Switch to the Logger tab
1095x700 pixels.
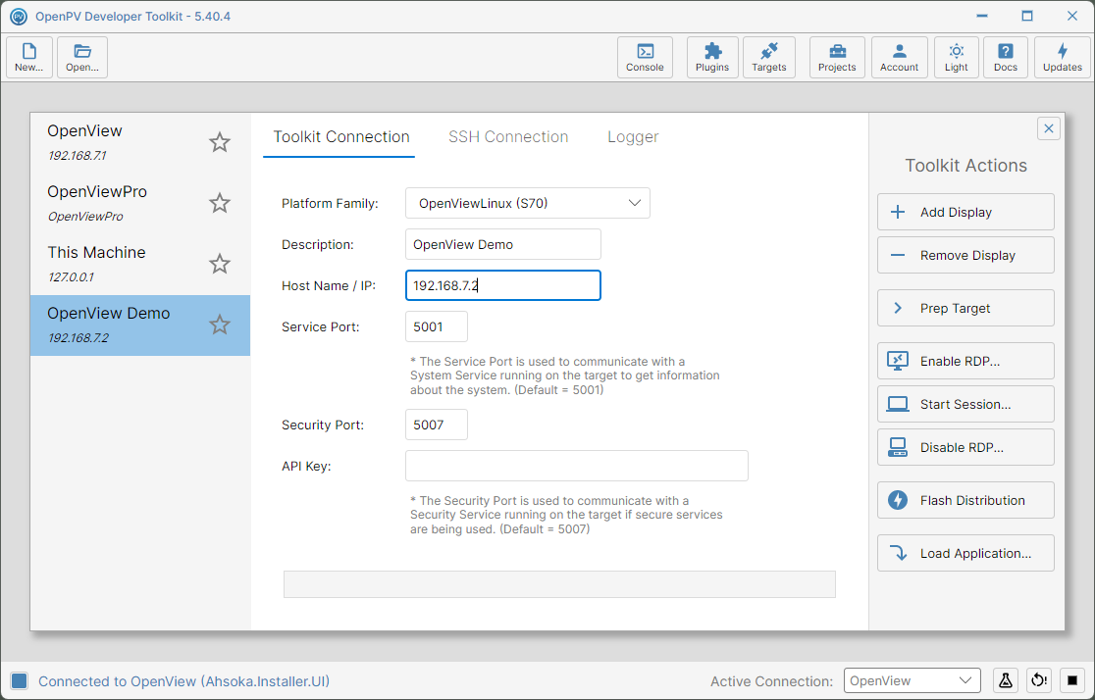click(633, 137)
